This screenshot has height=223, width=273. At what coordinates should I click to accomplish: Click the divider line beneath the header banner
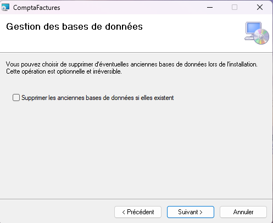point(136,53)
